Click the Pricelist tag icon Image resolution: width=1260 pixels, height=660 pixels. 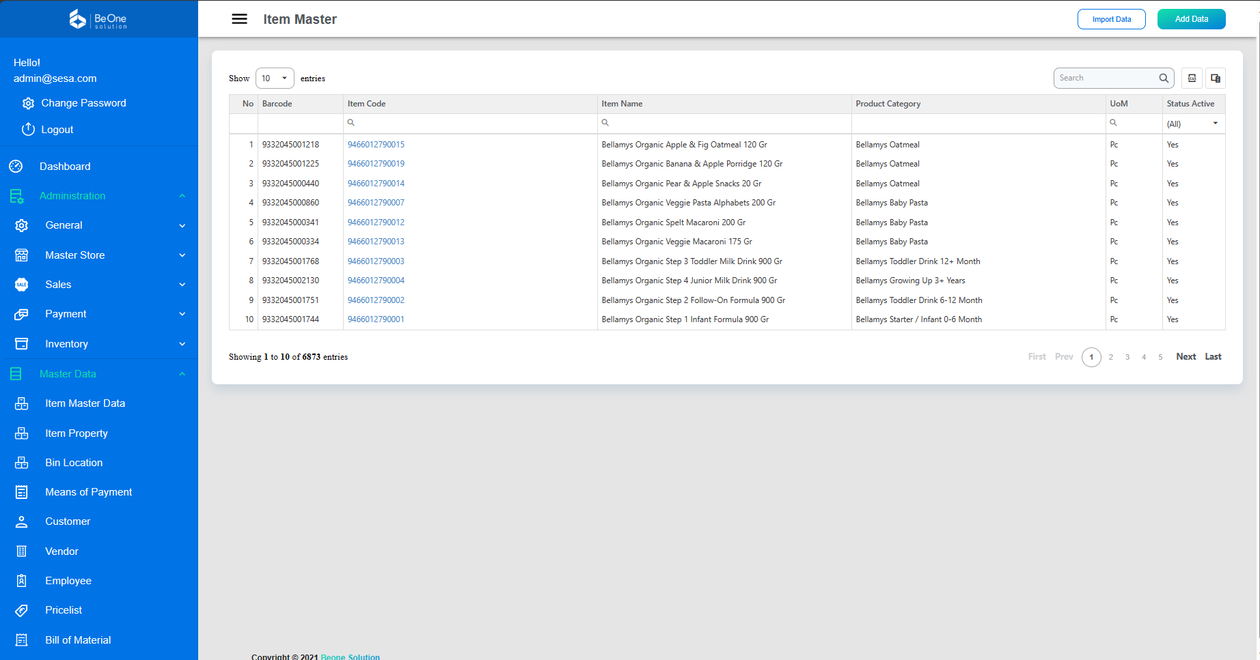pos(22,610)
